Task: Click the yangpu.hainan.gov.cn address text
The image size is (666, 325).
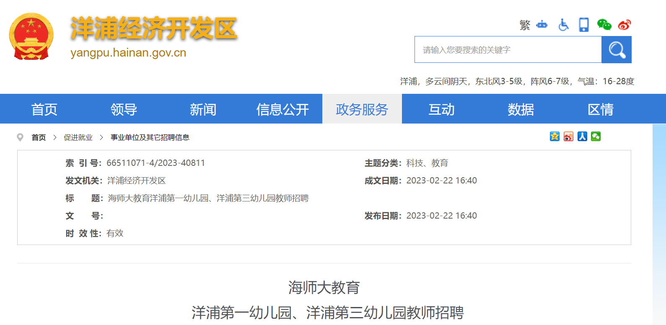Action: [128, 53]
